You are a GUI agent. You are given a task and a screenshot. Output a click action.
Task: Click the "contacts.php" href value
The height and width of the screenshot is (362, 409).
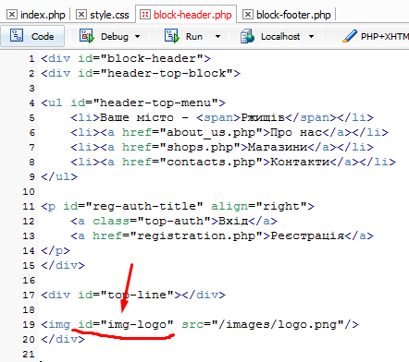[211, 162]
